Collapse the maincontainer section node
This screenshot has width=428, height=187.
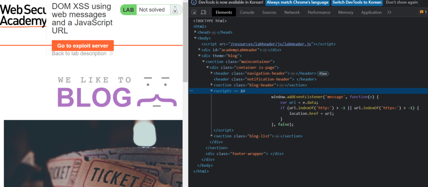click(x=204, y=62)
